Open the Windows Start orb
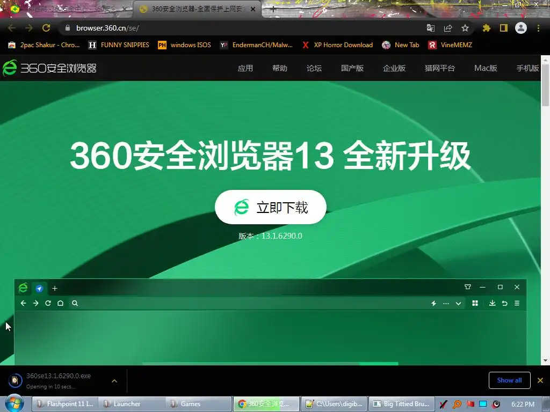This screenshot has width=550, height=412. click(x=13, y=404)
